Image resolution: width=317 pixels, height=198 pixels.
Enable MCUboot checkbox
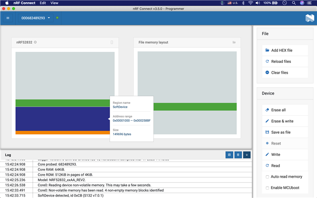[267, 188]
